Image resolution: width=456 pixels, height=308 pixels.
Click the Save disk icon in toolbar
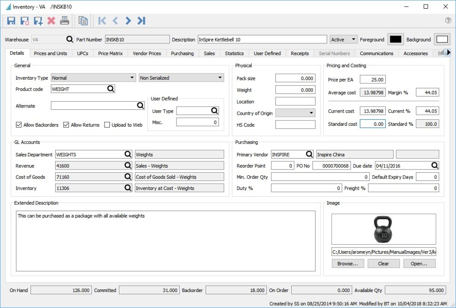(11, 21)
